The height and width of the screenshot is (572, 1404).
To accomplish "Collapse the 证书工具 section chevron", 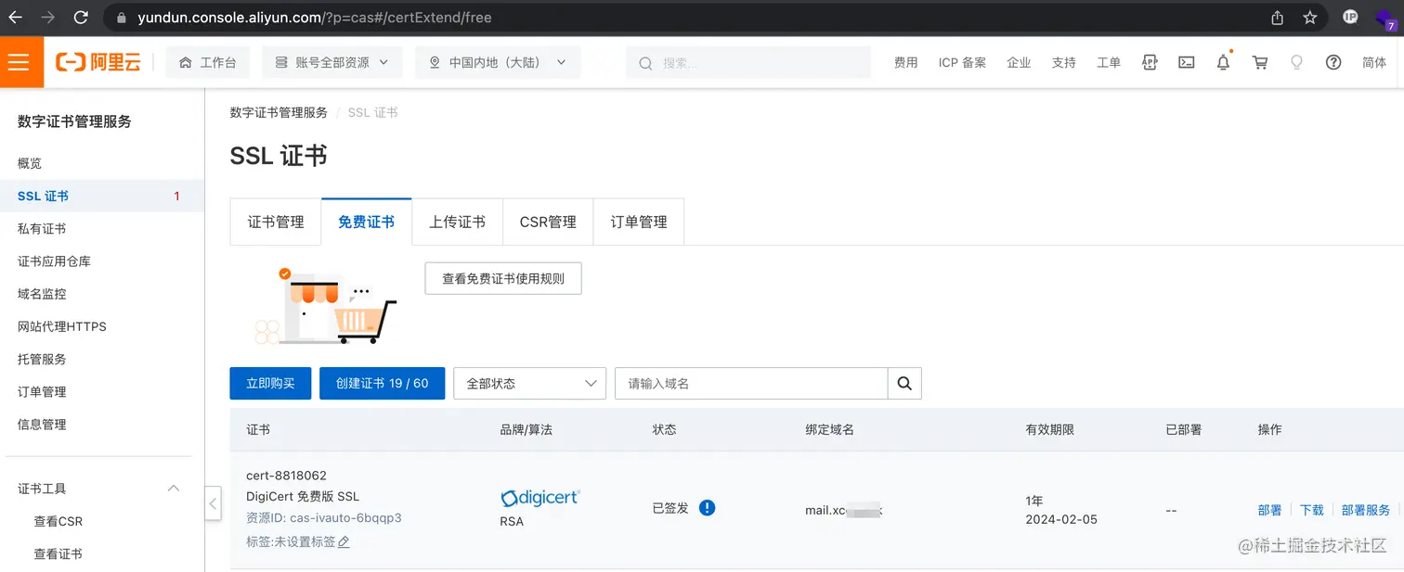I will pos(173,488).
